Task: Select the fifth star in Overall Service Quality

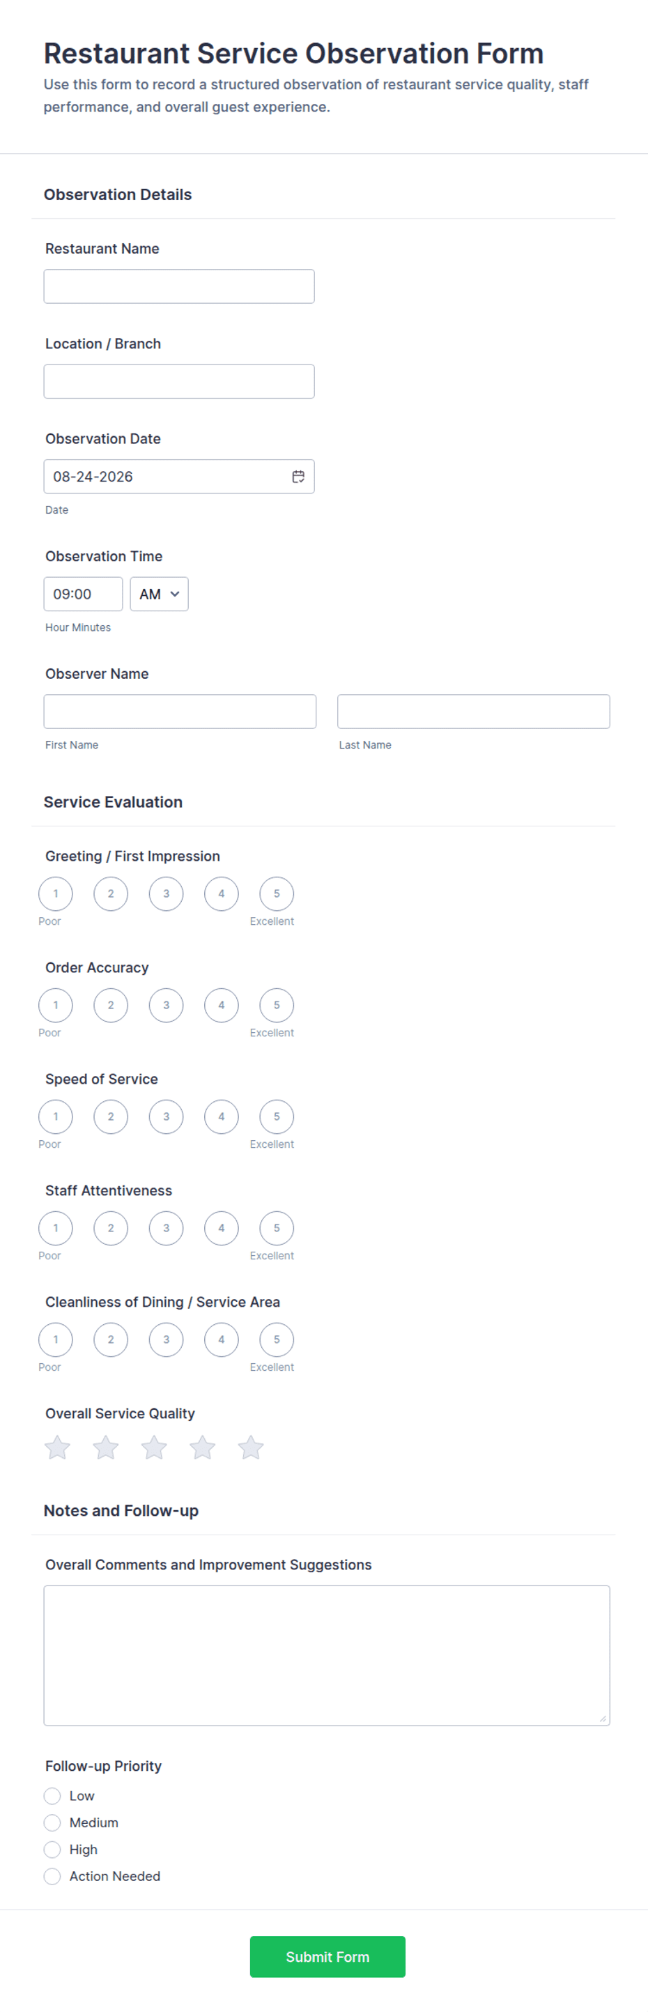Action: coord(251,1447)
